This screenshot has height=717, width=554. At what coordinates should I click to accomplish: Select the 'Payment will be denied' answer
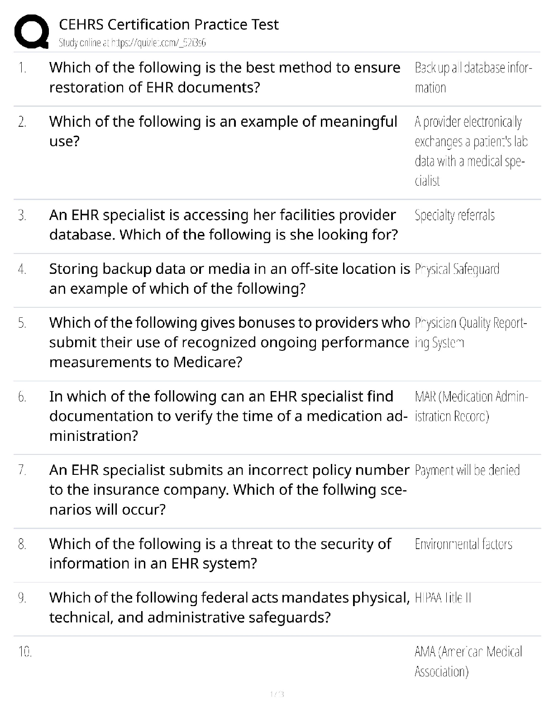point(467,471)
